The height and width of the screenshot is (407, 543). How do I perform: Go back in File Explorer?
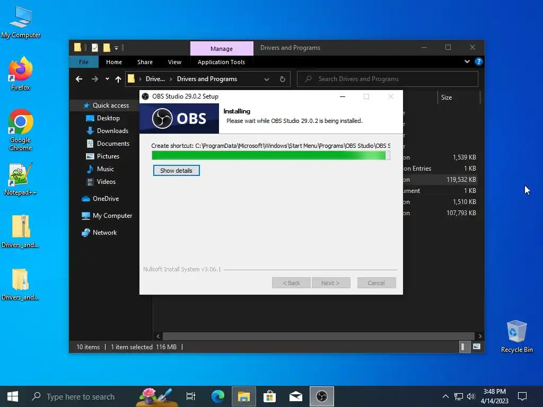click(79, 79)
